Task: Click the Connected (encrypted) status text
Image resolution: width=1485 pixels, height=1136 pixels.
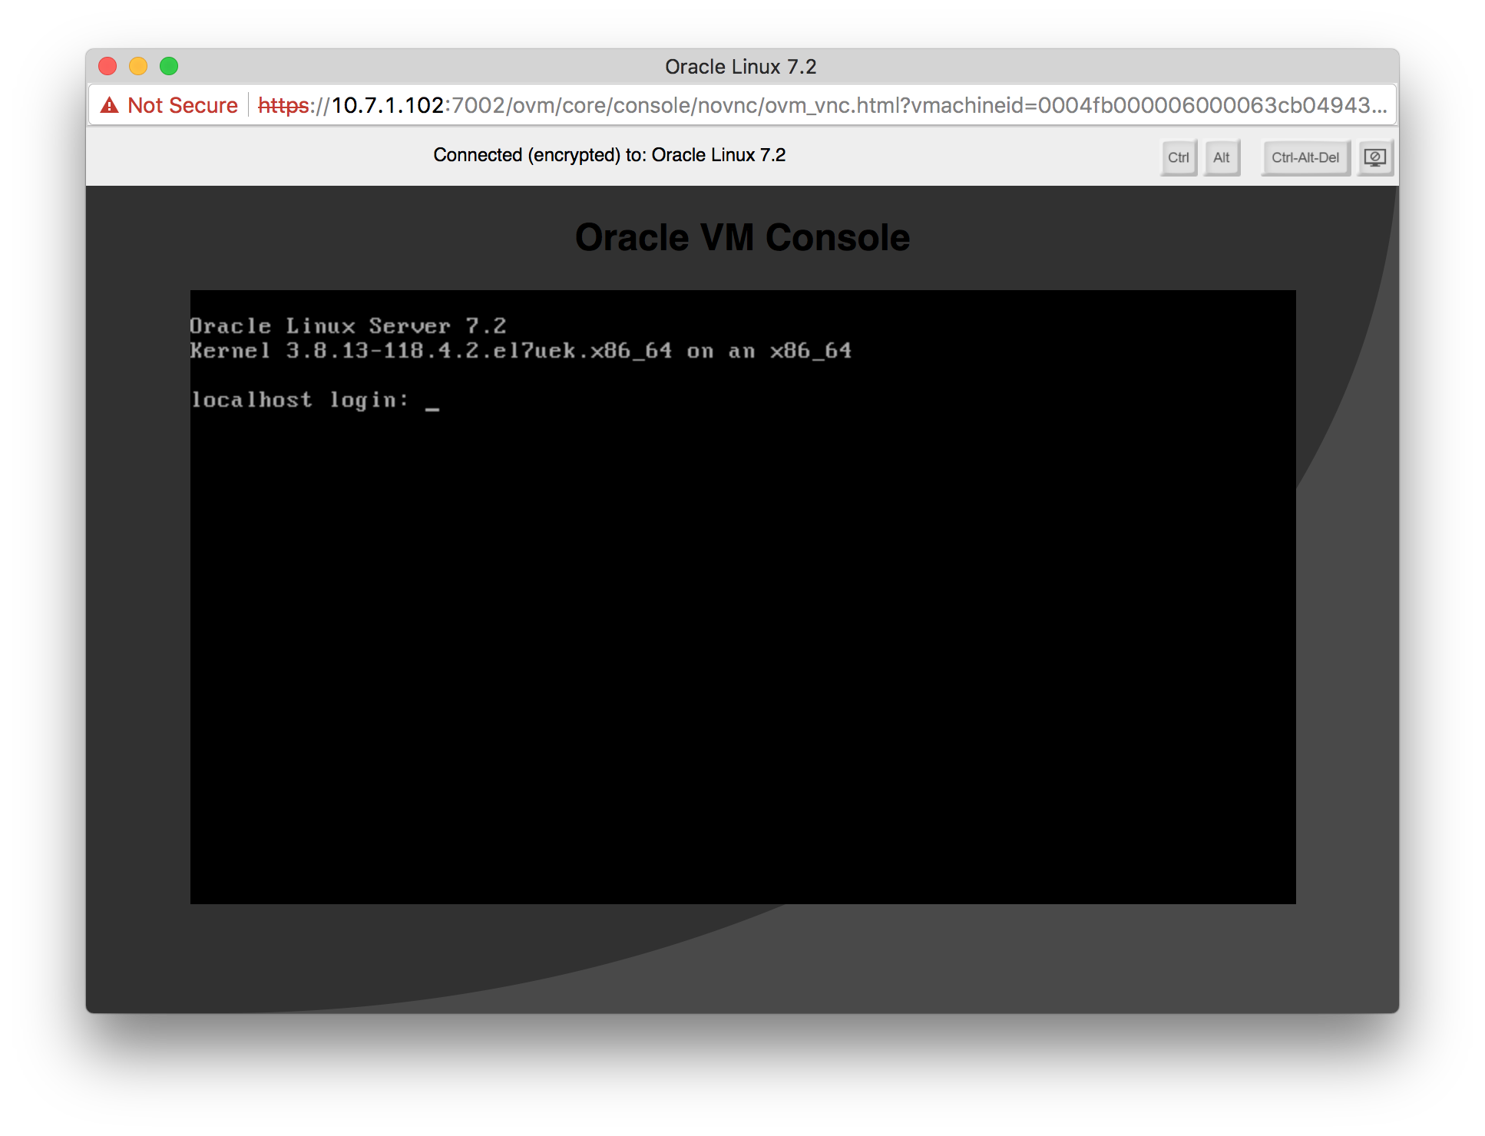Action: pos(609,155)
